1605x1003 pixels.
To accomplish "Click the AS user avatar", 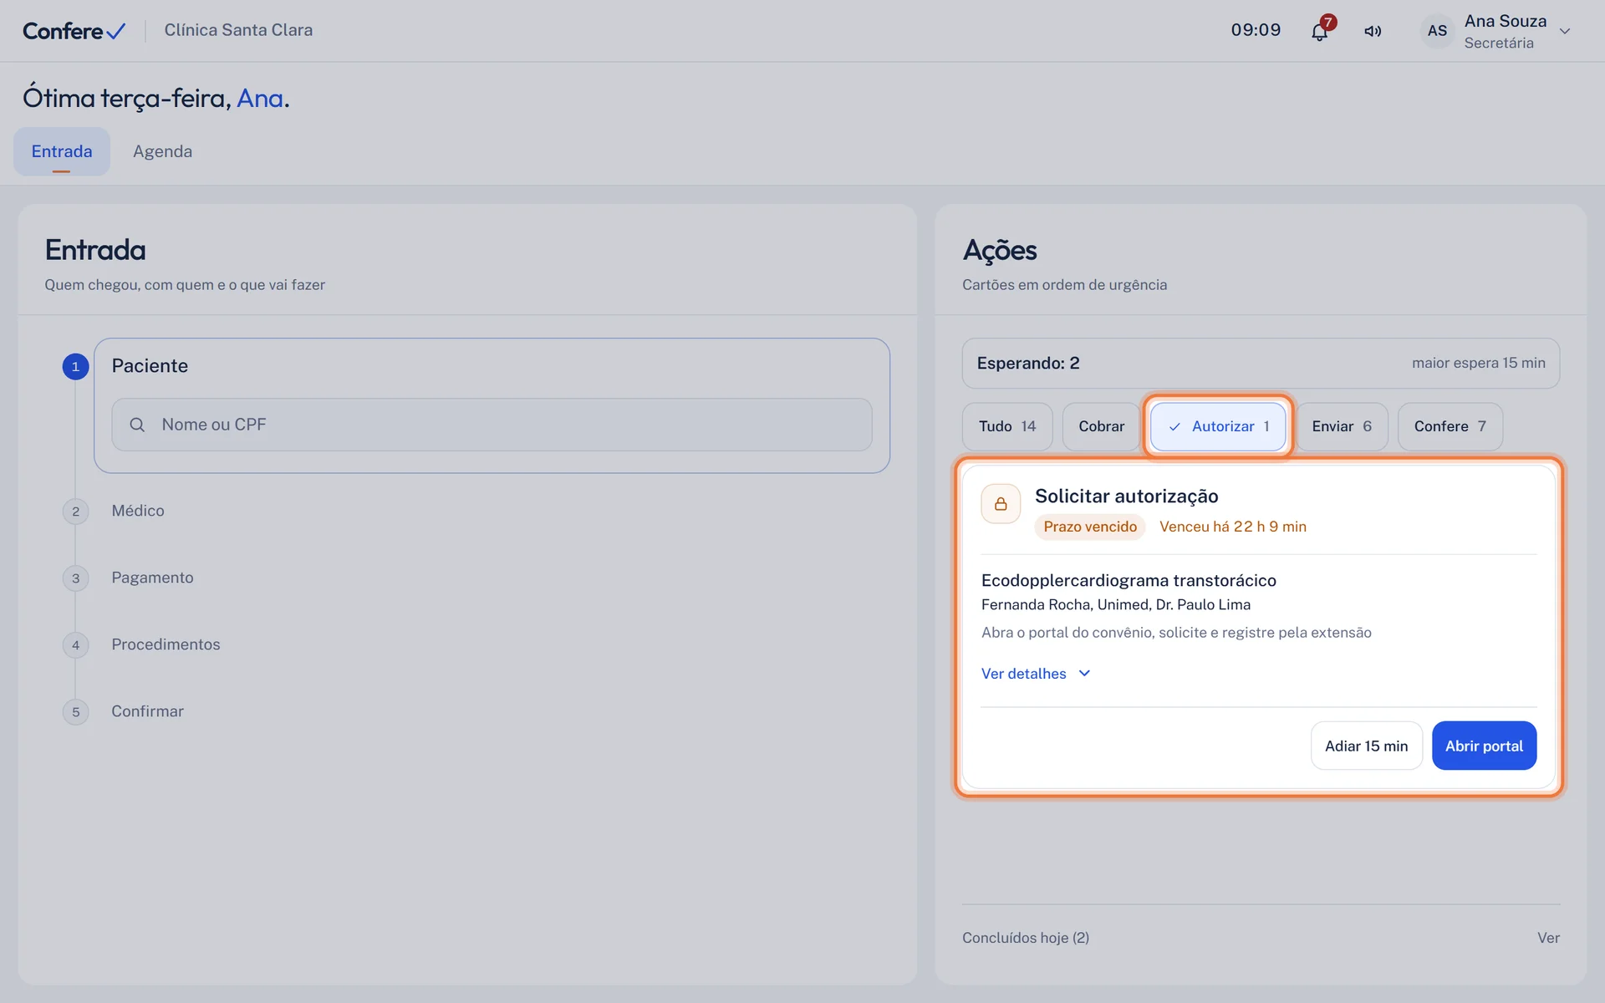I will point(1437,31).
